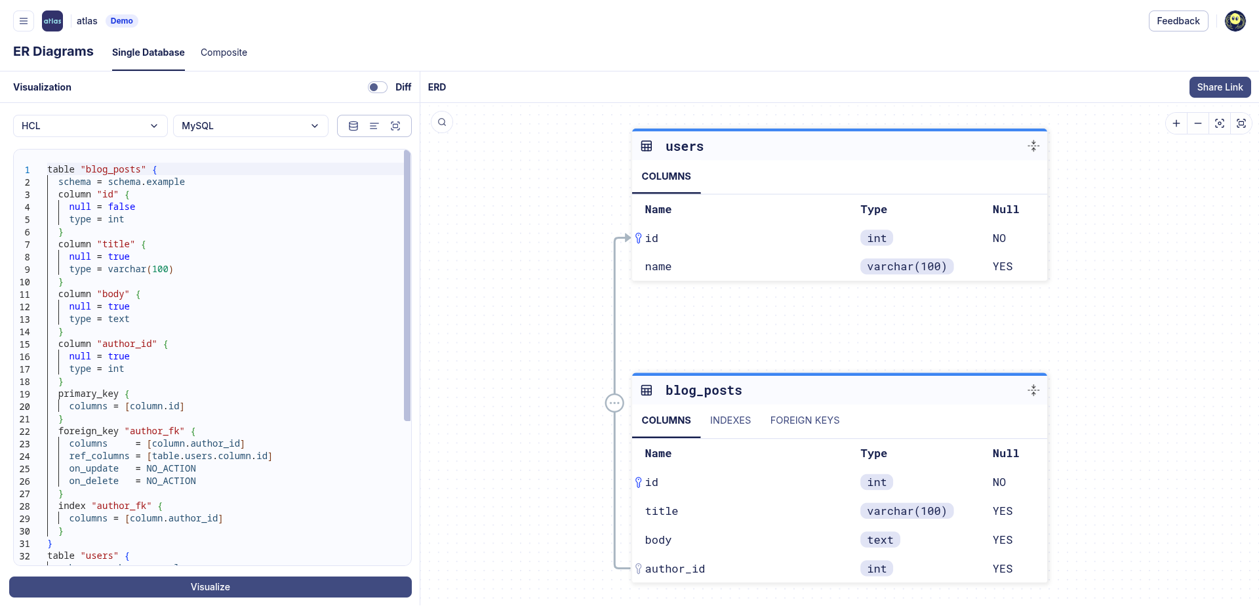Image resolution: width=1259 pixels, height=608 pixels.
Task: Toggle the Diff switch
Action: pyautogui.click(x=377, y=87)
